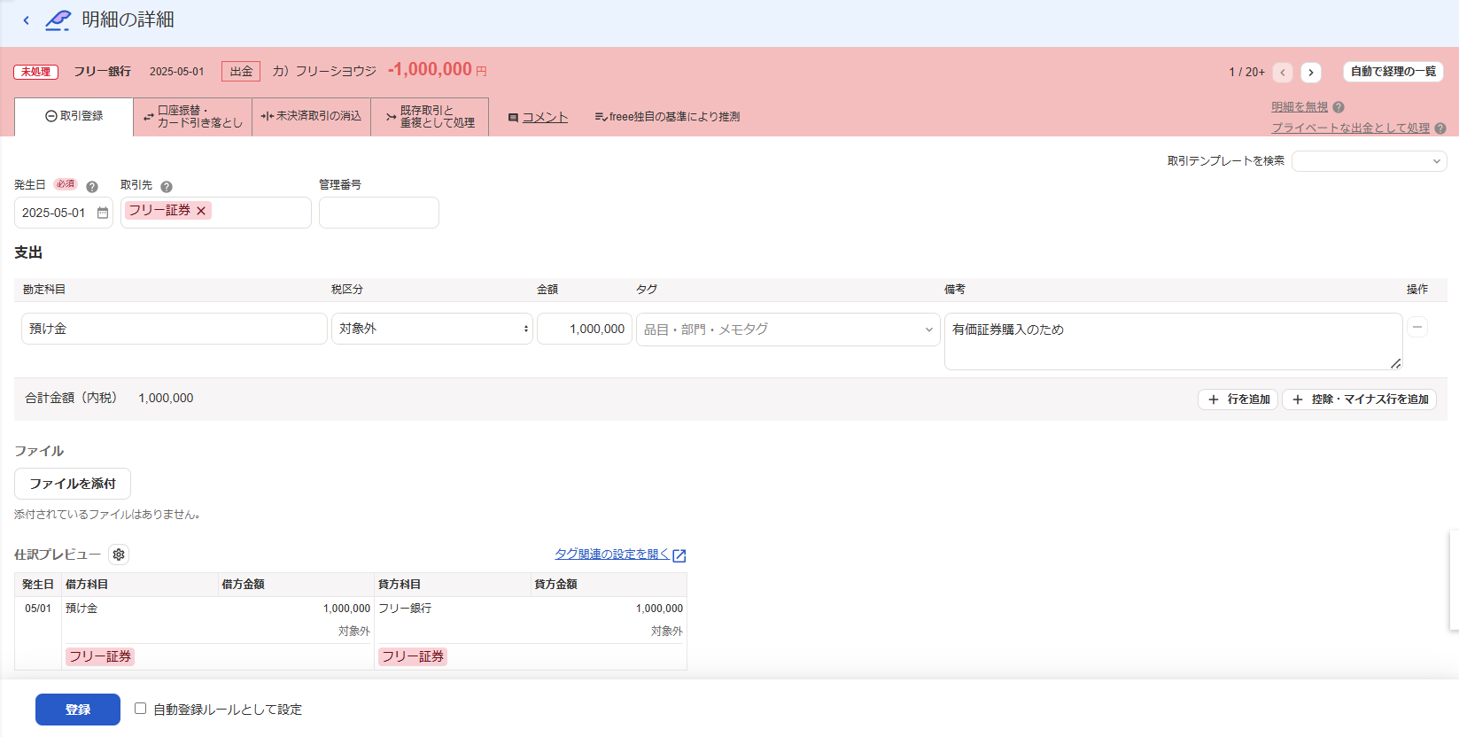Click ファイルを添付 button
Viewport: 1459px width, 737px height.
coord(73,484)
